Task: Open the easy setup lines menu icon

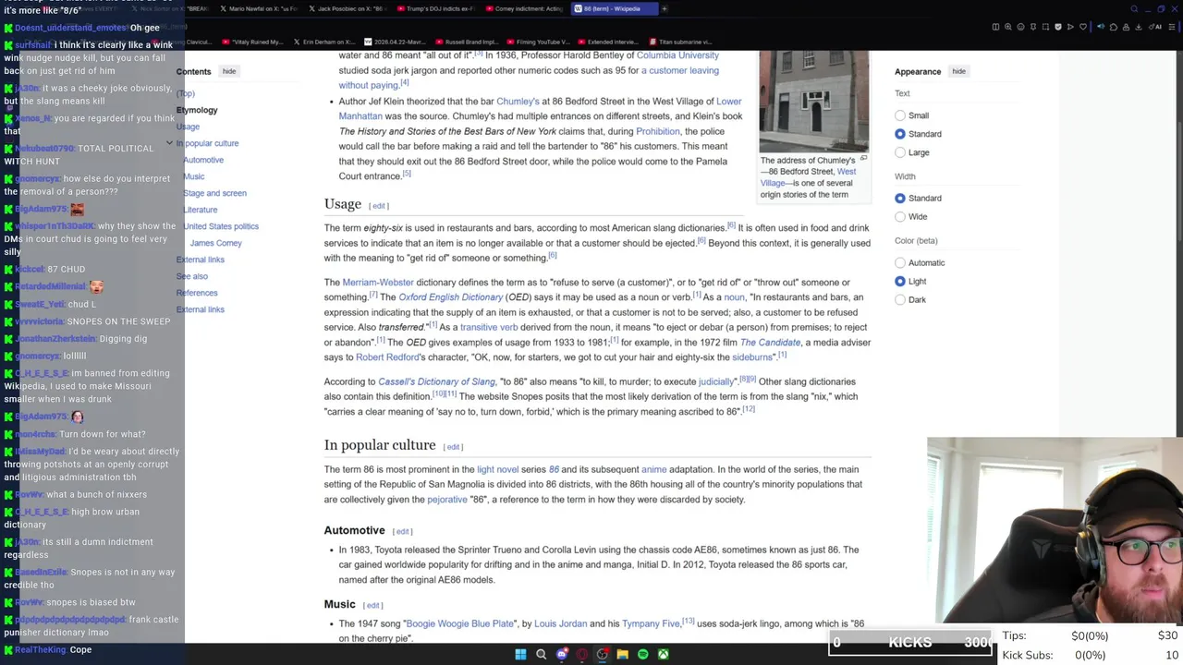Action: 1172,27
